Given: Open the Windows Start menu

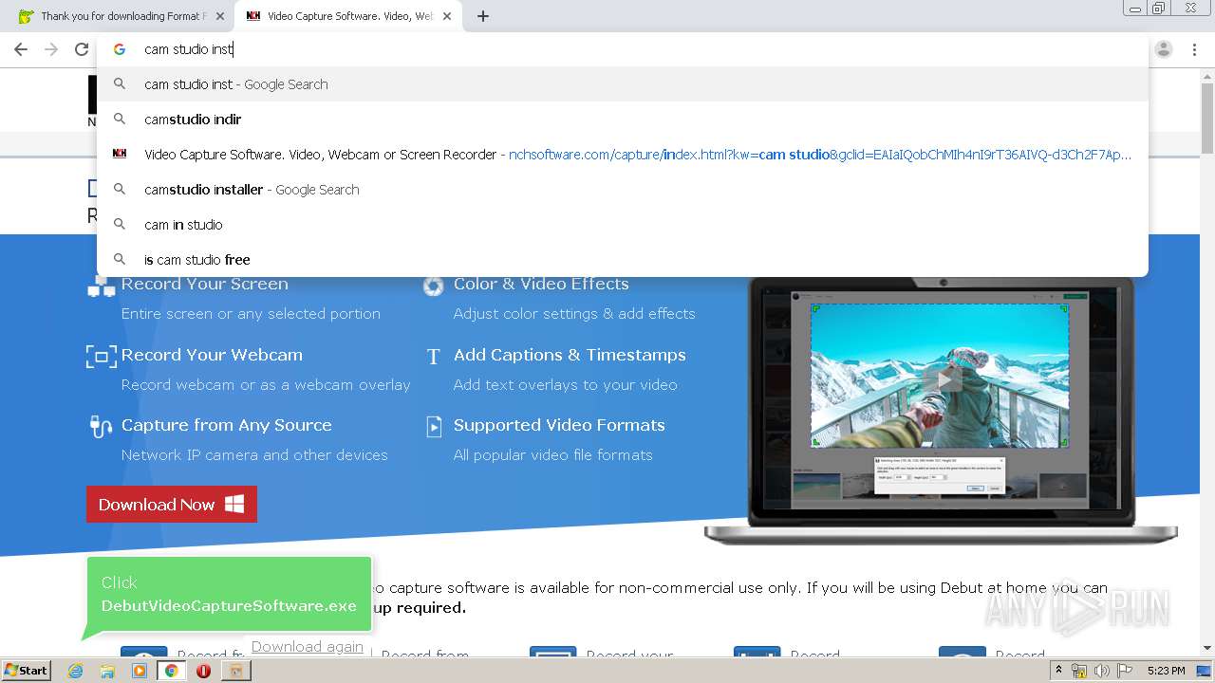Looking at the screenshot, I should pos(27,670).
